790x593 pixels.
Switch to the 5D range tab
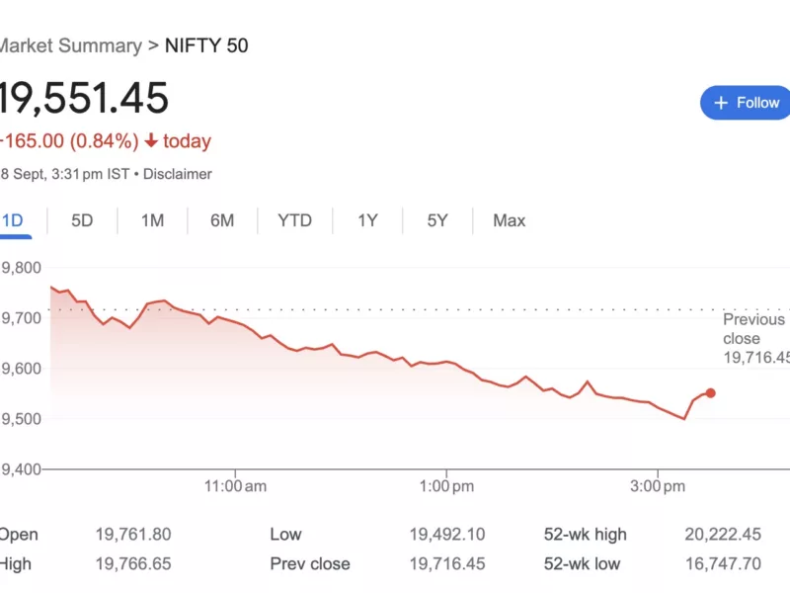point(82,220)
